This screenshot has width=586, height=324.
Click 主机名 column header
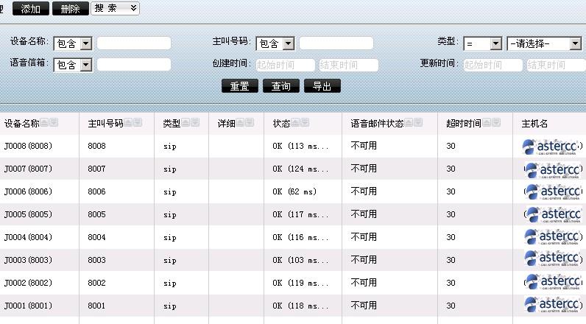point(534,123)
